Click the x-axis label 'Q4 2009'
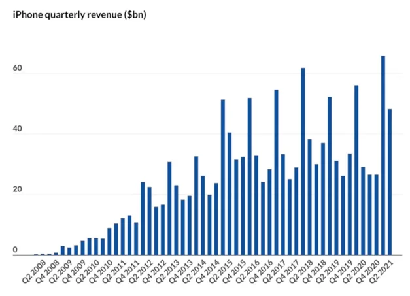 75,272
